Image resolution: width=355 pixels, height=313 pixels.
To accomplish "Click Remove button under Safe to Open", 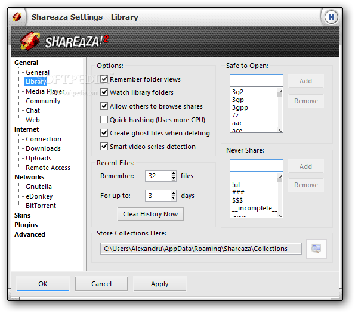I will click(x=306, y=101).
